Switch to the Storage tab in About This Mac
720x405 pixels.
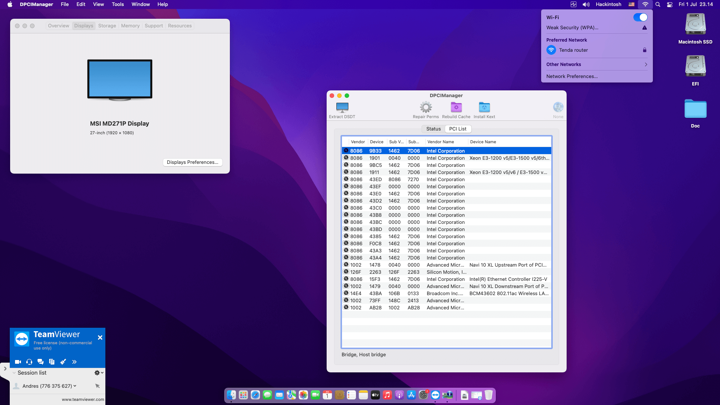tap(107, 26)
